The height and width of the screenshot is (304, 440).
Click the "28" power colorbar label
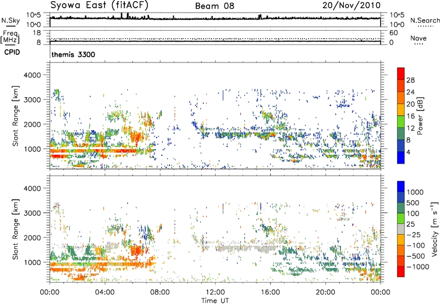tap(410, 80)
